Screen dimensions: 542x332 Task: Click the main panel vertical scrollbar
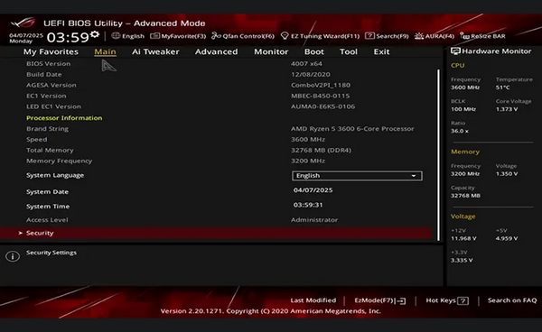tap(438, 155)
